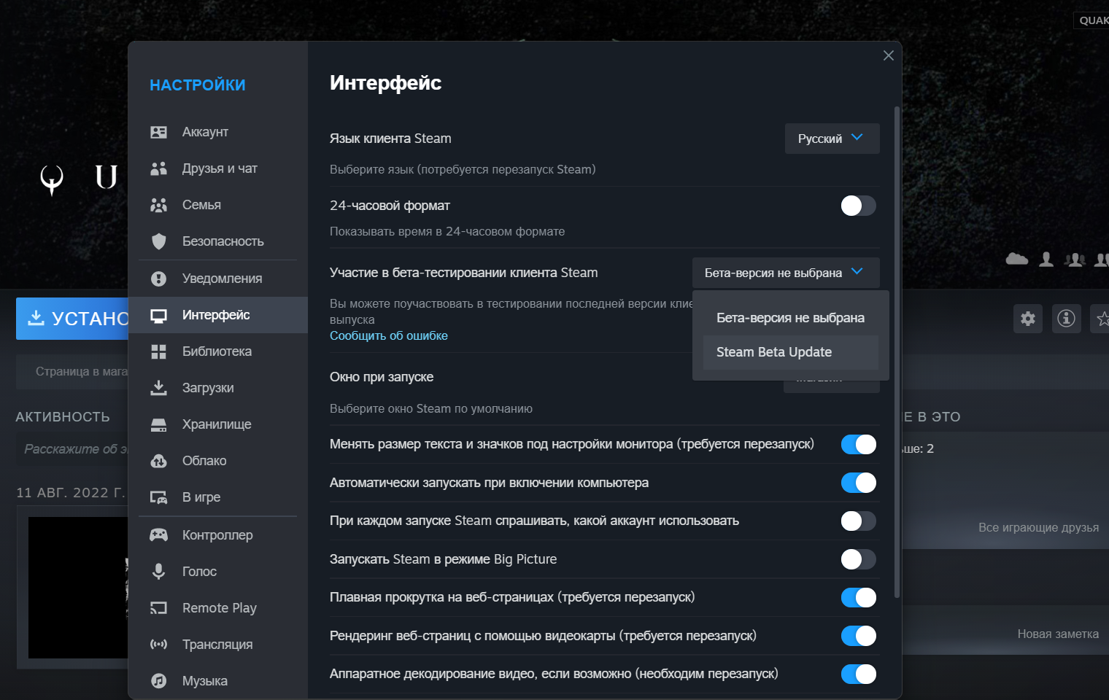Close the settings dialog
Screen dimensions: 1109x700
[888, 55]
